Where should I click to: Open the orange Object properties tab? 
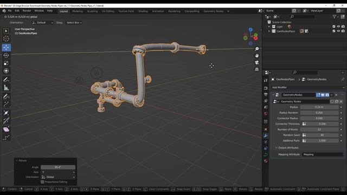(266, 129)
